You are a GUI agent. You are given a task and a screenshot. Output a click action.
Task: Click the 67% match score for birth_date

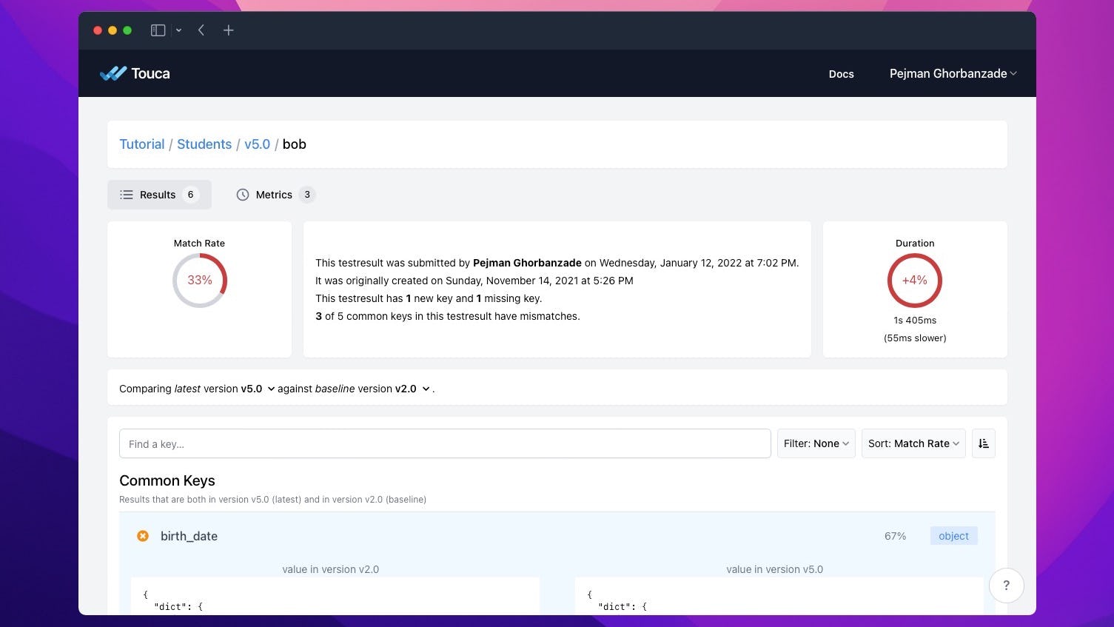[895, 536]
